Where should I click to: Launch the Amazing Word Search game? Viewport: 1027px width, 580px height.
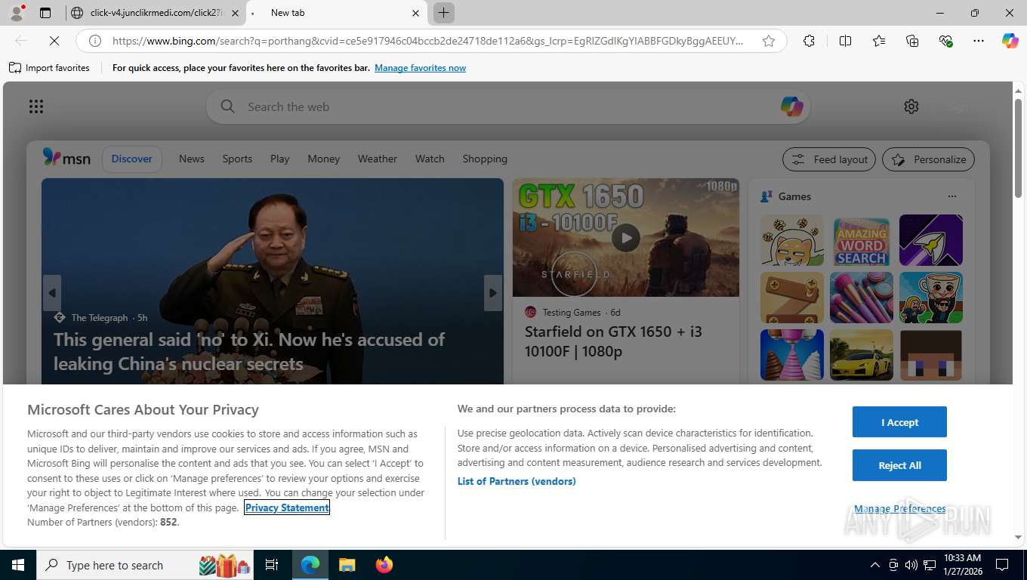(x=861, y=240)
